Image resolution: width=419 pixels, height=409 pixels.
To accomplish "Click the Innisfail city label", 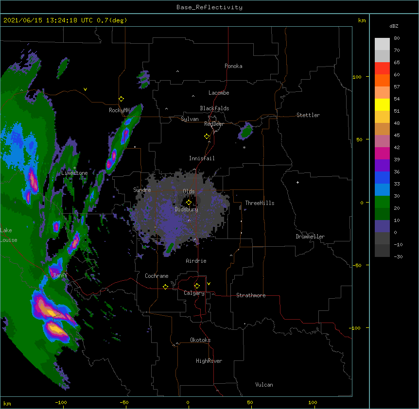I will pyautogui.click(x=202, y=158).
